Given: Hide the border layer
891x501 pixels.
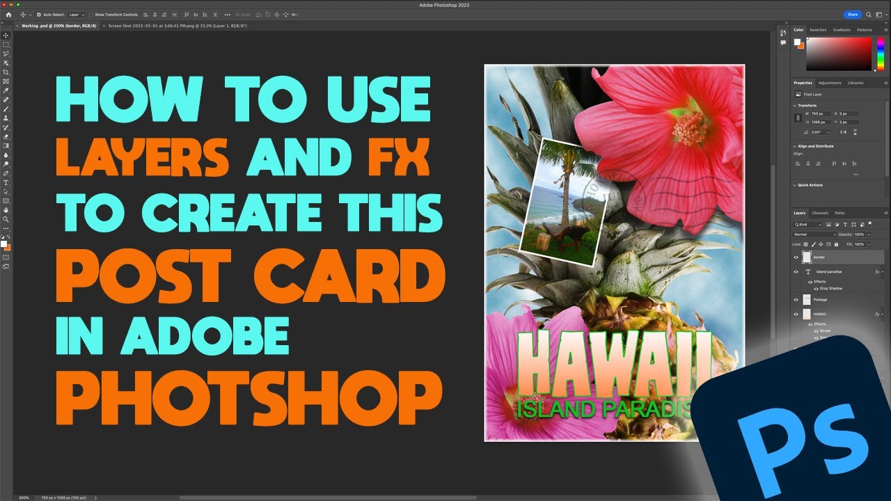Looking at the screenshot, I should coord(796,257).
